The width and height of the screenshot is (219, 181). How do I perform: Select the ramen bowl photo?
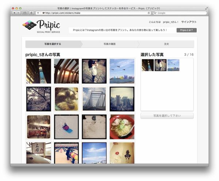[x=122, y=127]
